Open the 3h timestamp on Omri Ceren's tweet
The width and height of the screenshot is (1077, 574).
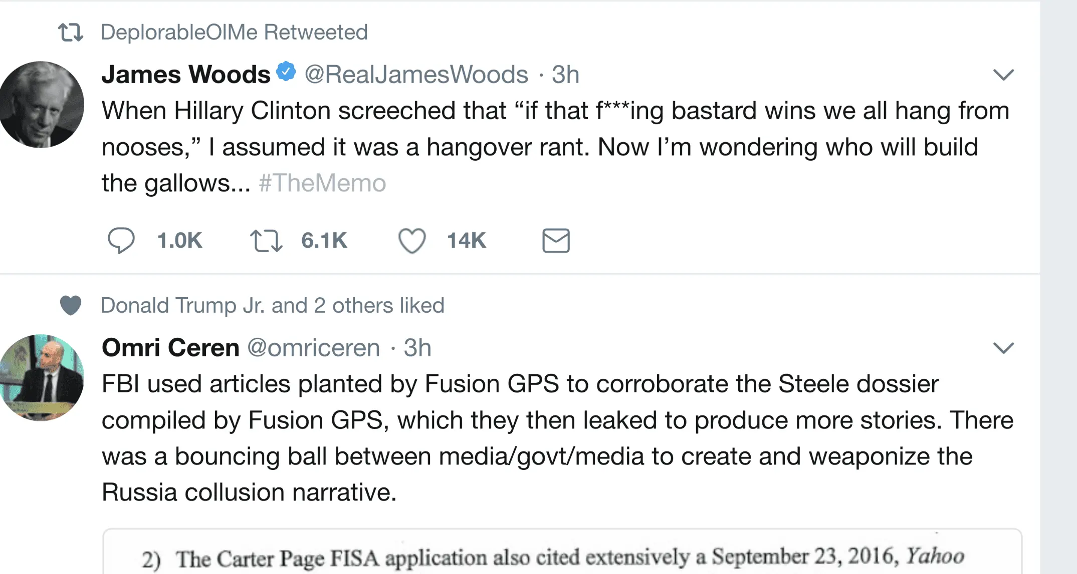point(417,348)
